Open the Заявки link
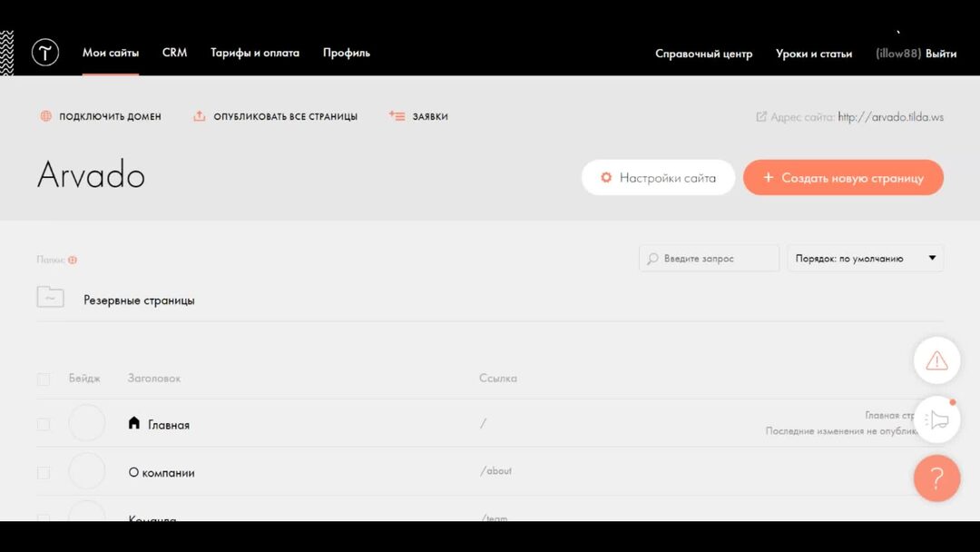980x552 pixels. point(430,116)
